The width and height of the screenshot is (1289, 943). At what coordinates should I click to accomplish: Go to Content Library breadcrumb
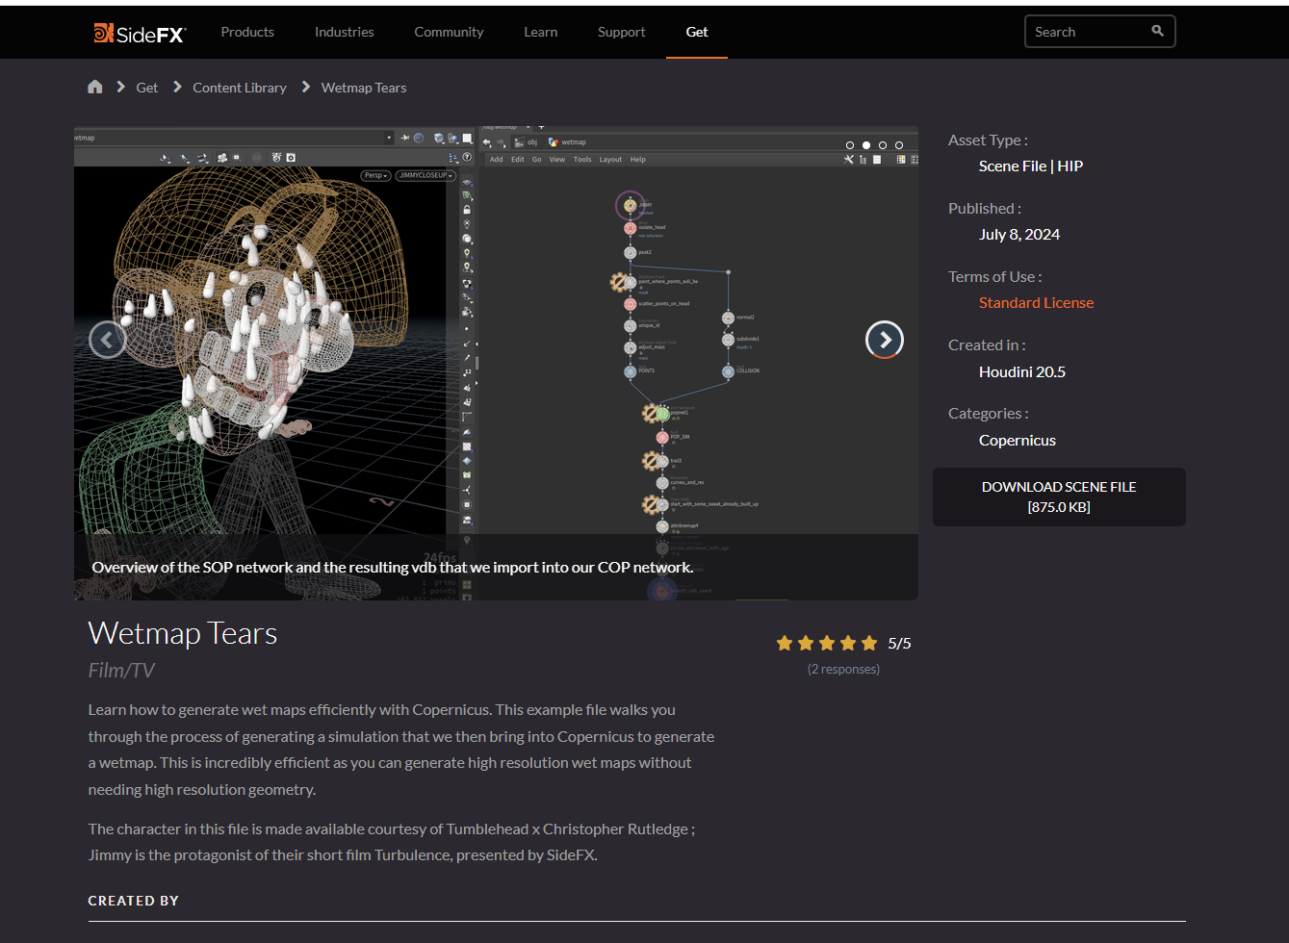coord(240,88)
